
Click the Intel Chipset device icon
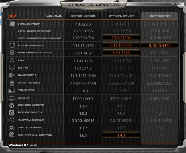tap(12, 24)
